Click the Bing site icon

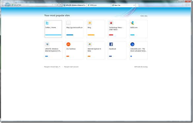90,23
